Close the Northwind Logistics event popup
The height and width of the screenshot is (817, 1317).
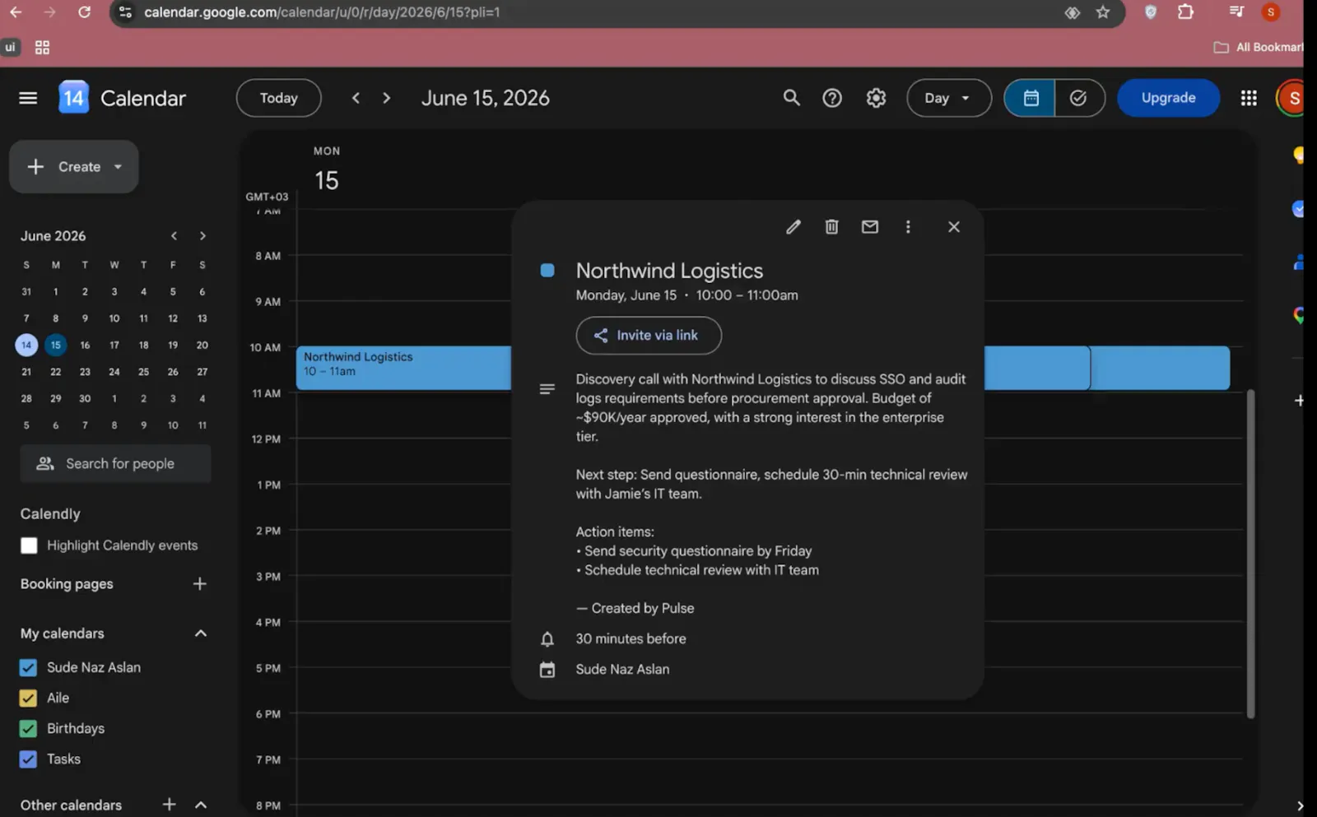pos(953,227)
